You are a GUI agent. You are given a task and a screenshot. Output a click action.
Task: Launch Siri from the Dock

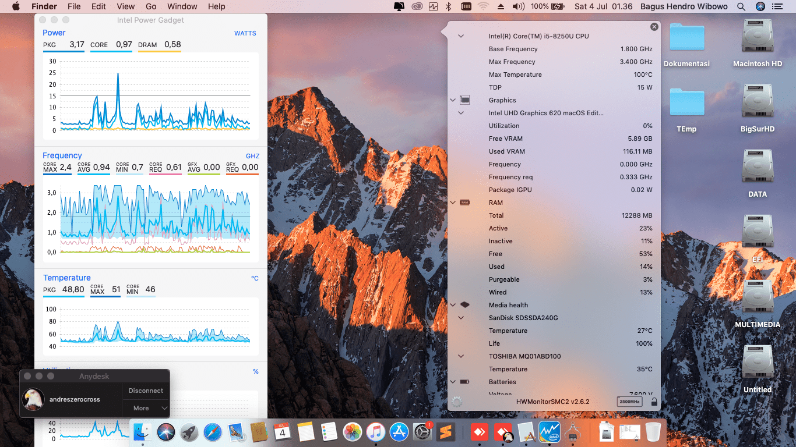[x=166, y=432]
